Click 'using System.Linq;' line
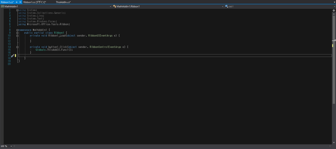Image resolution: width=336 pixels, height=149 pixels. tap(31, 16)
